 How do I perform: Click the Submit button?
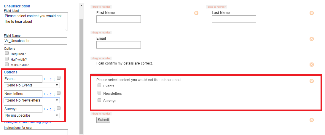point(103,120)
